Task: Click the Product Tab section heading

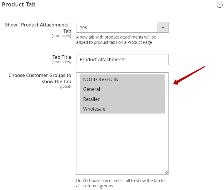Action: (19, 4)
